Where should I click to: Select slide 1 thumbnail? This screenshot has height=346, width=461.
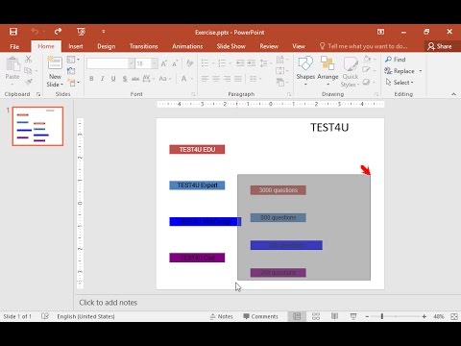(x=37, y=126)
